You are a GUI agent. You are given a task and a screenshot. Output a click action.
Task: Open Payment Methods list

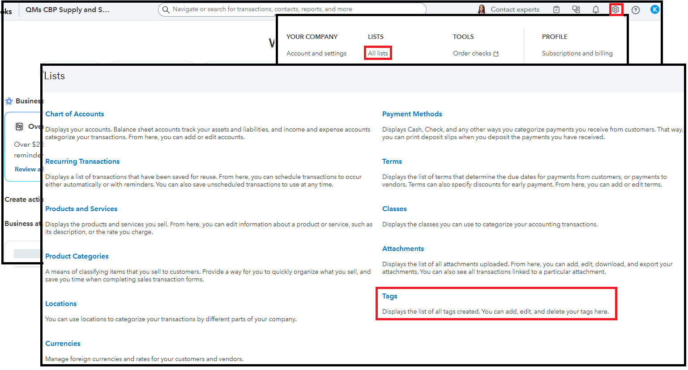pyautogui.click(x=412, y=114)
